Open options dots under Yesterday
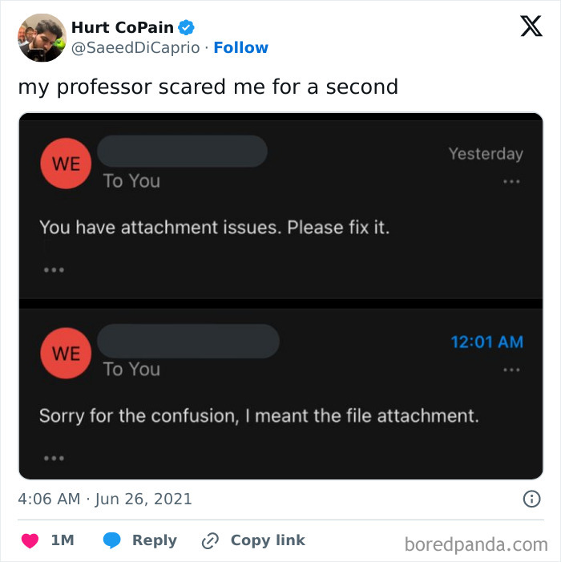Screen dimensions: 561x562 coord(511,182)
